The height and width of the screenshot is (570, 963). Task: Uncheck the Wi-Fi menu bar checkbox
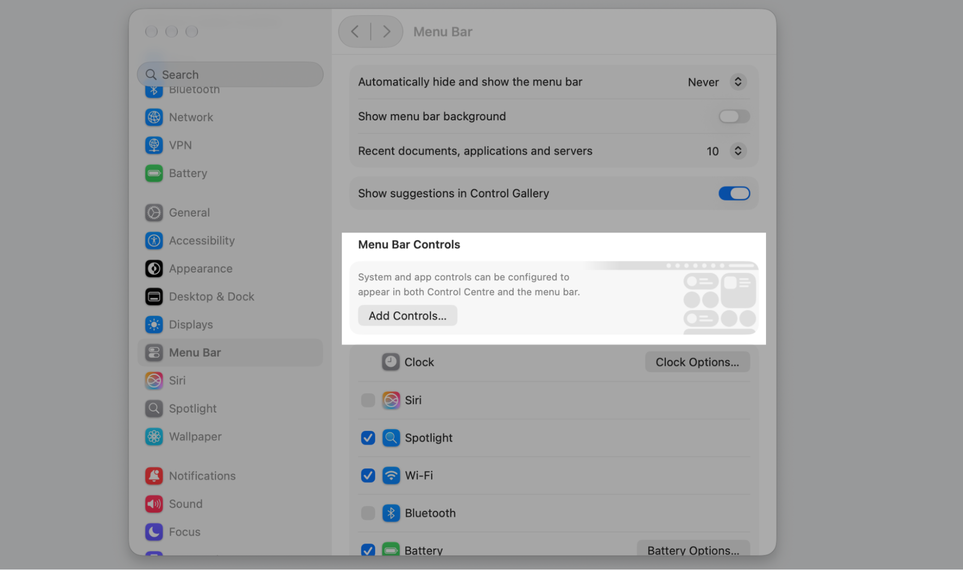[x=368, y=476]
